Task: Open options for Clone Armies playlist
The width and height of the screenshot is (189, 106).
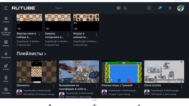Action: [181, 86]
